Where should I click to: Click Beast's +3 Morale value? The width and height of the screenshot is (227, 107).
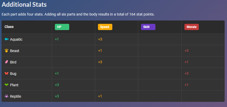187,51
